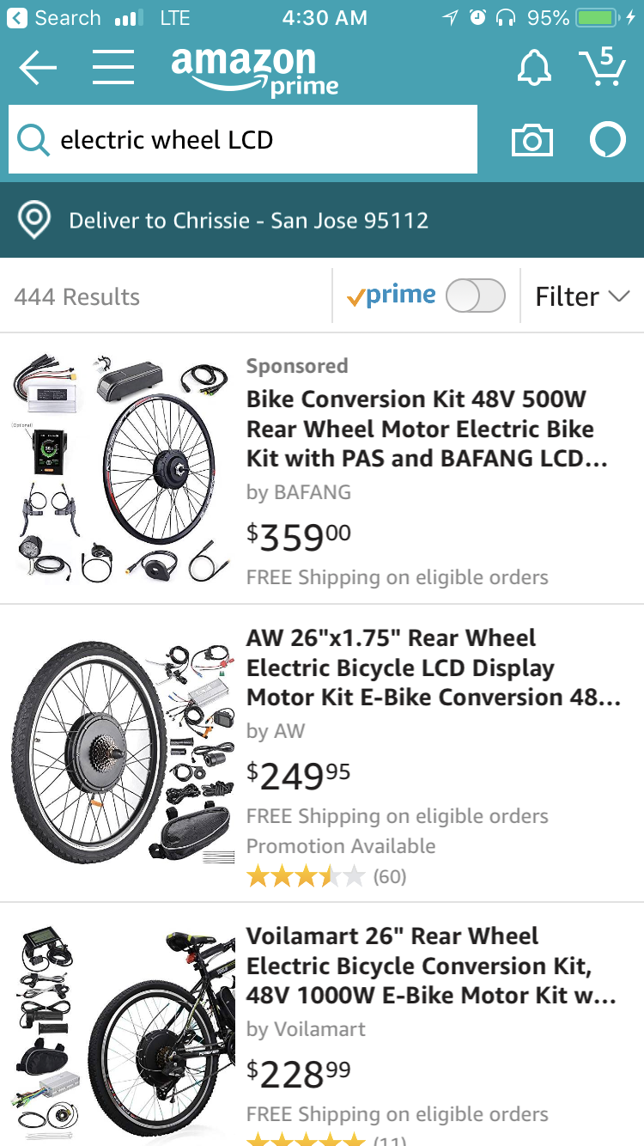Open the BAFANG Bike Conversion Kit listing
644x1146 pixels.
pyautogui.click(x=427, y=429)
